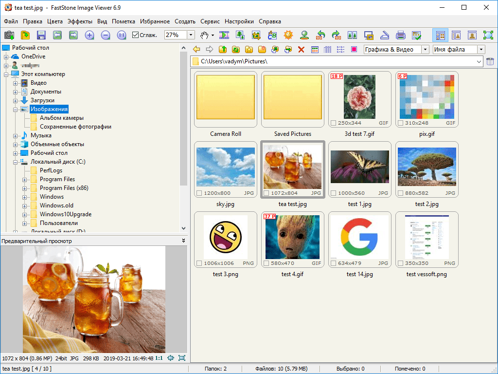
Task: Click the go up one folder icon
Action: point(223,49)
